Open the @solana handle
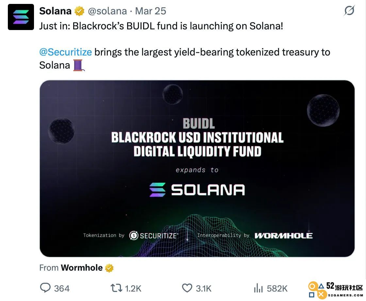366x301 pixels. pos(107,11)
